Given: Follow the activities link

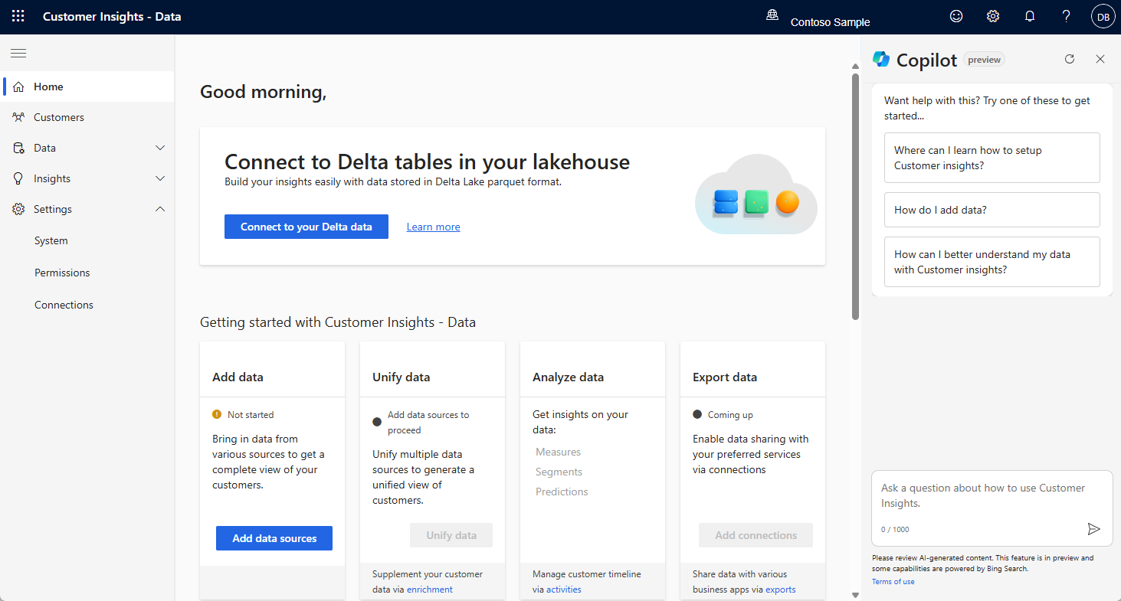Looking at the screenshot, I should [564, 590].
